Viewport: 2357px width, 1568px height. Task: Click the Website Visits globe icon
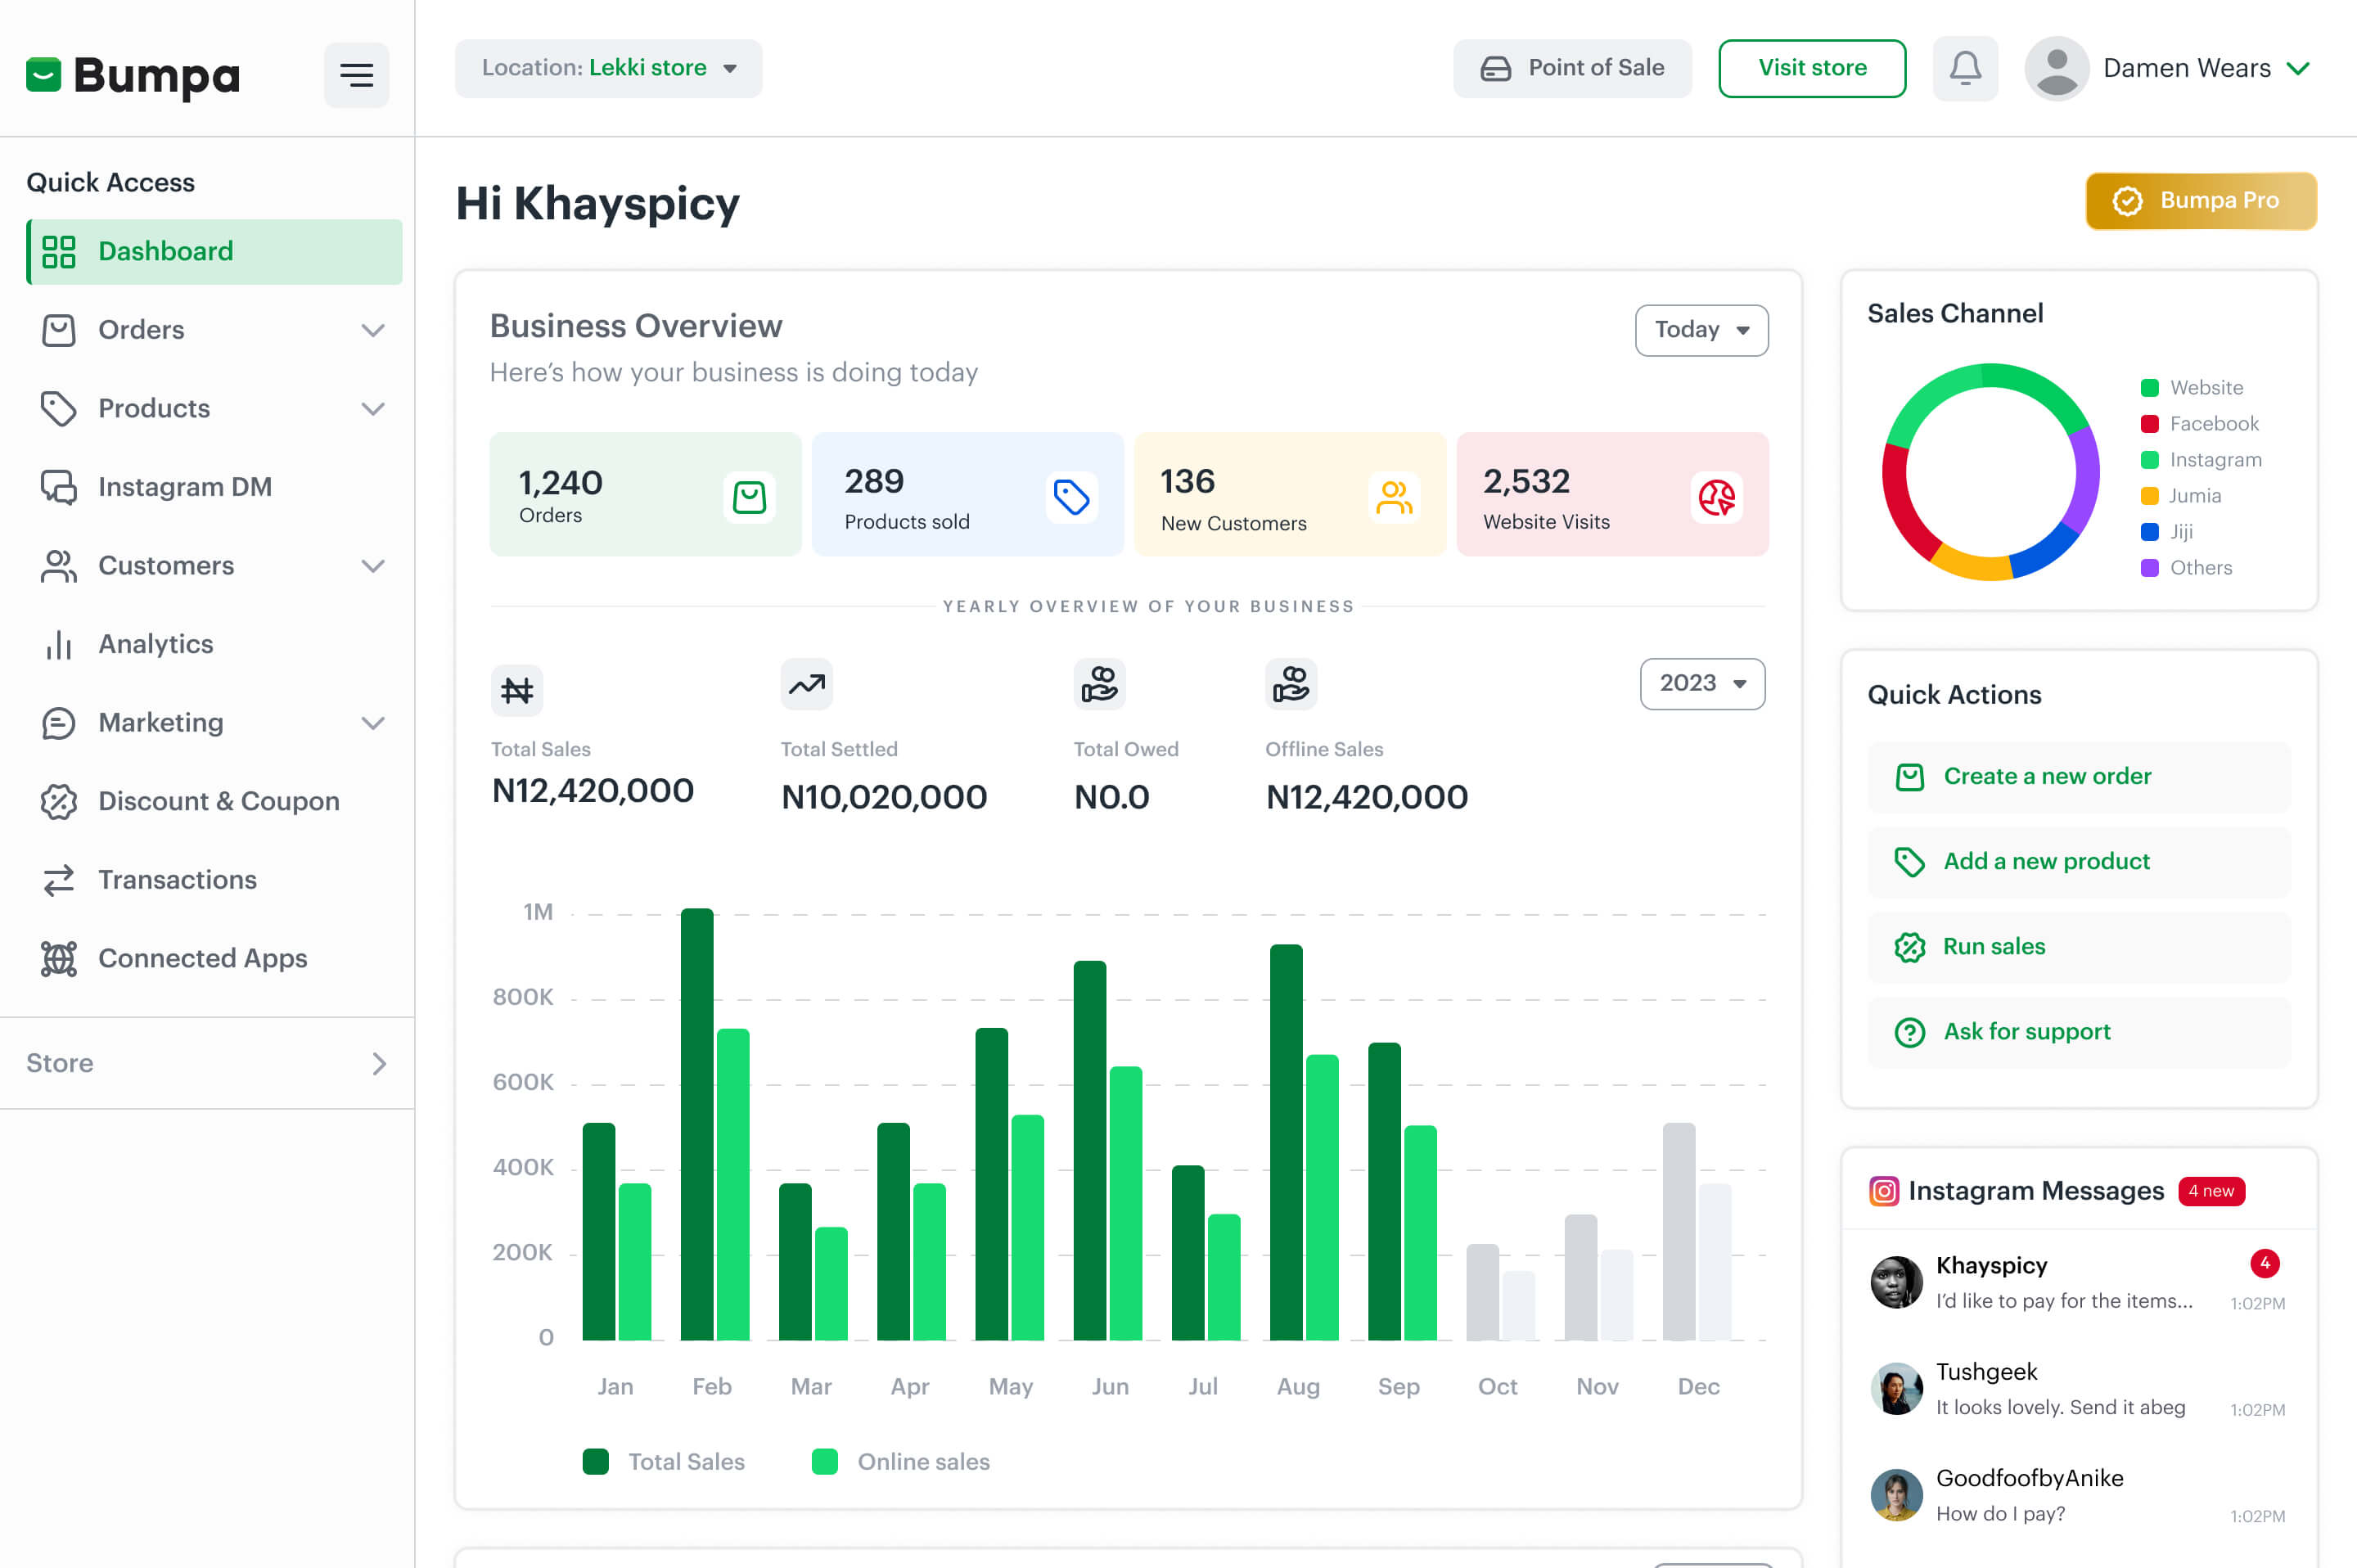tap(1716, 497)
